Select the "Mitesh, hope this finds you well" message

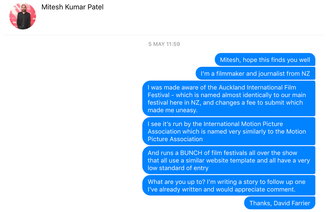point(265,60)
